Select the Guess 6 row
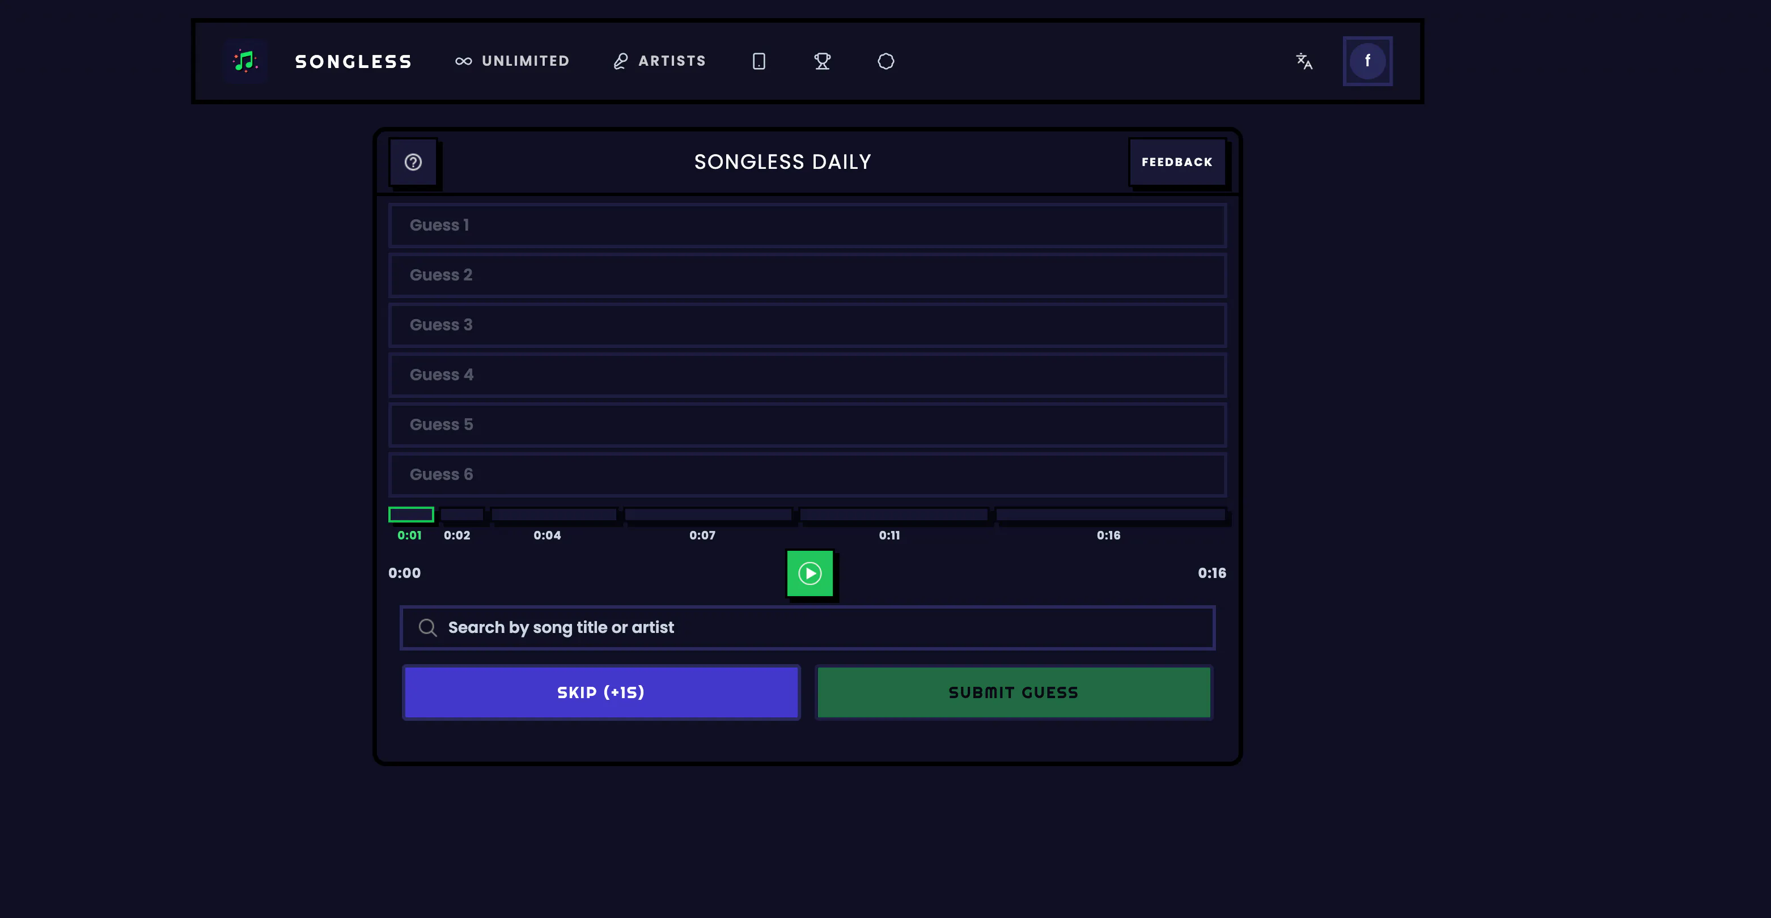 (x=807, y=475)
